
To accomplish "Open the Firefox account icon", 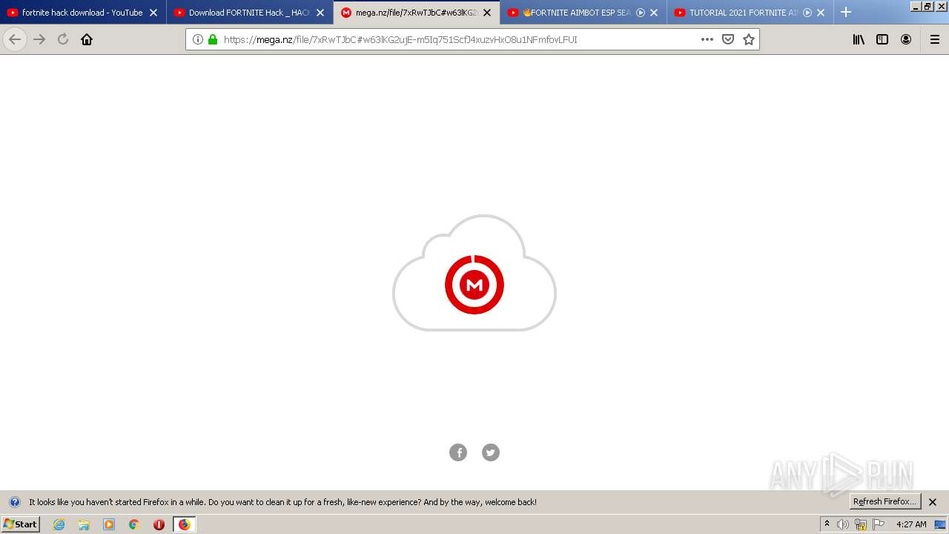I will click(906, 39).
